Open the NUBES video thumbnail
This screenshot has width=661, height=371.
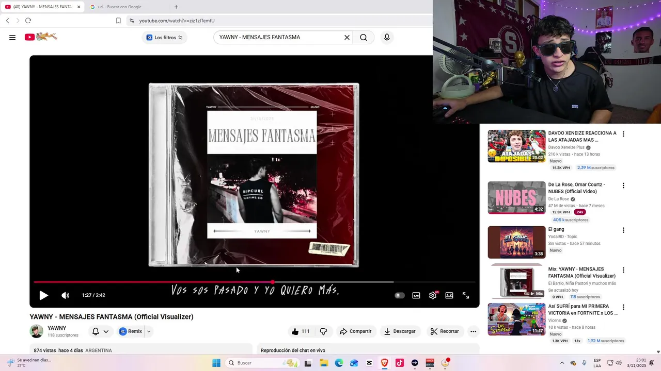click(x=516, y=197)
